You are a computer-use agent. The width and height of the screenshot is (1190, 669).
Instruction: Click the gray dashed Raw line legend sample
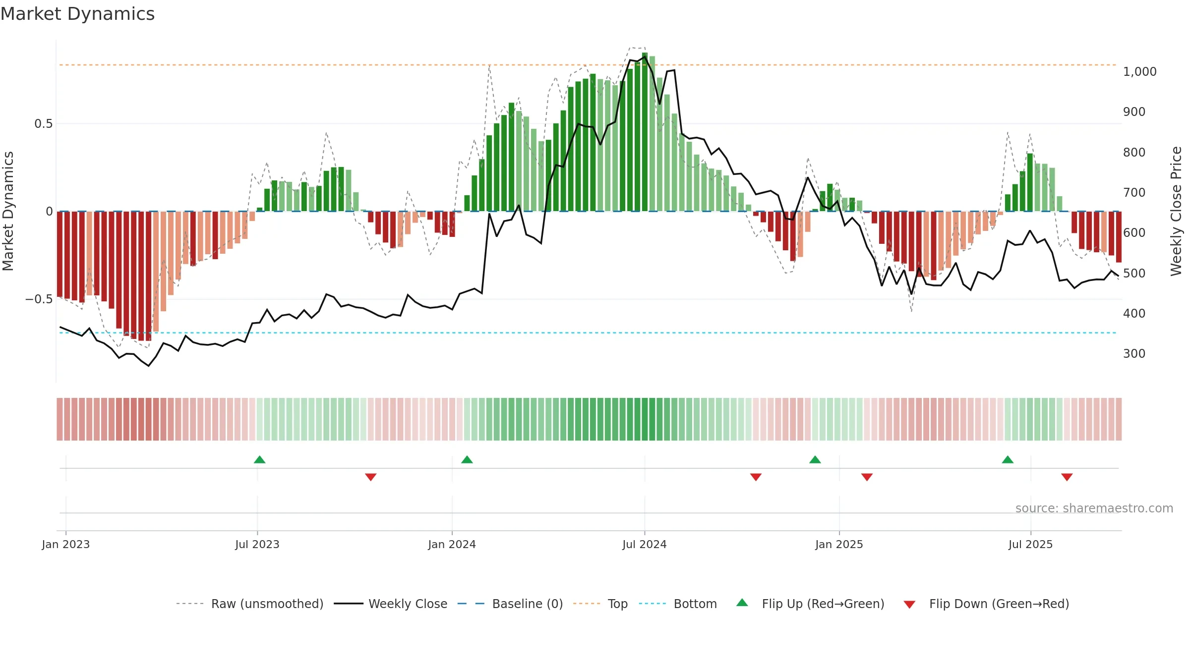click(190, 604)
